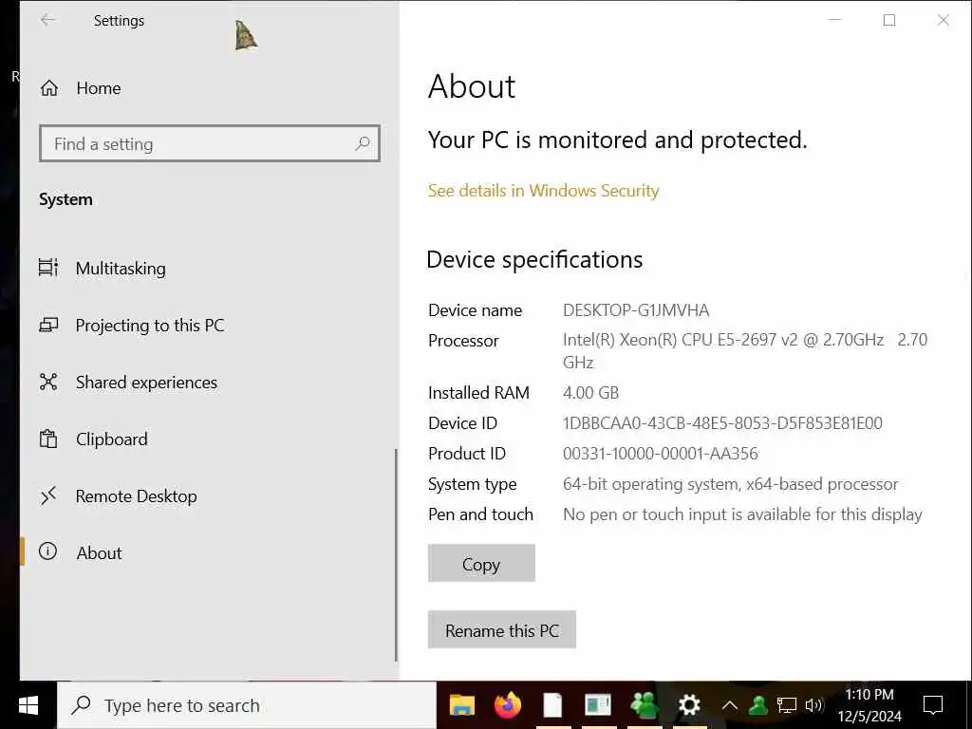The height and width of the screenshot is (729, 972).
Task: Click the green user tray icon
Action: 757,705
